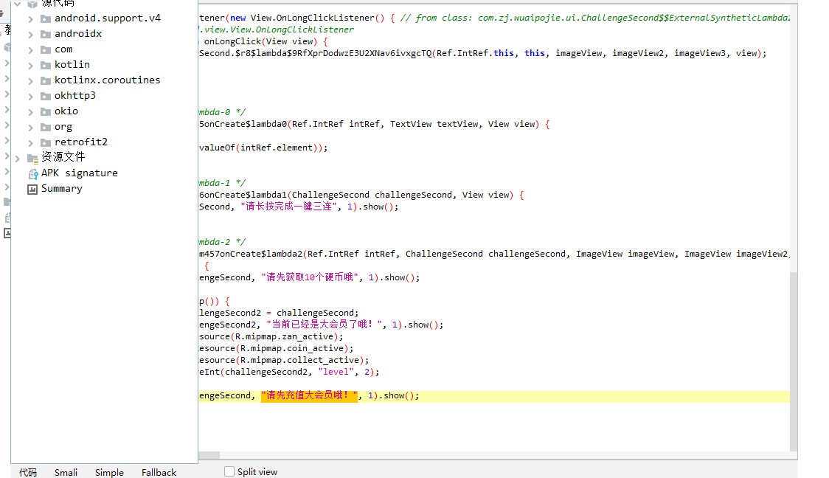Expand the android.support.v4 package
The width and height of the screenshot is (829, 478).
coord(30,18)
